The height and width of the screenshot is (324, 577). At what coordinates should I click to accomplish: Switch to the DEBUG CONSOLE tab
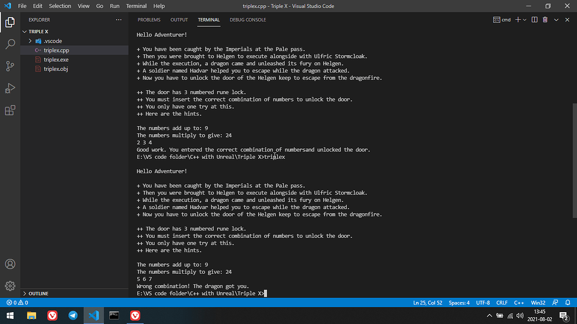(247, 20)
